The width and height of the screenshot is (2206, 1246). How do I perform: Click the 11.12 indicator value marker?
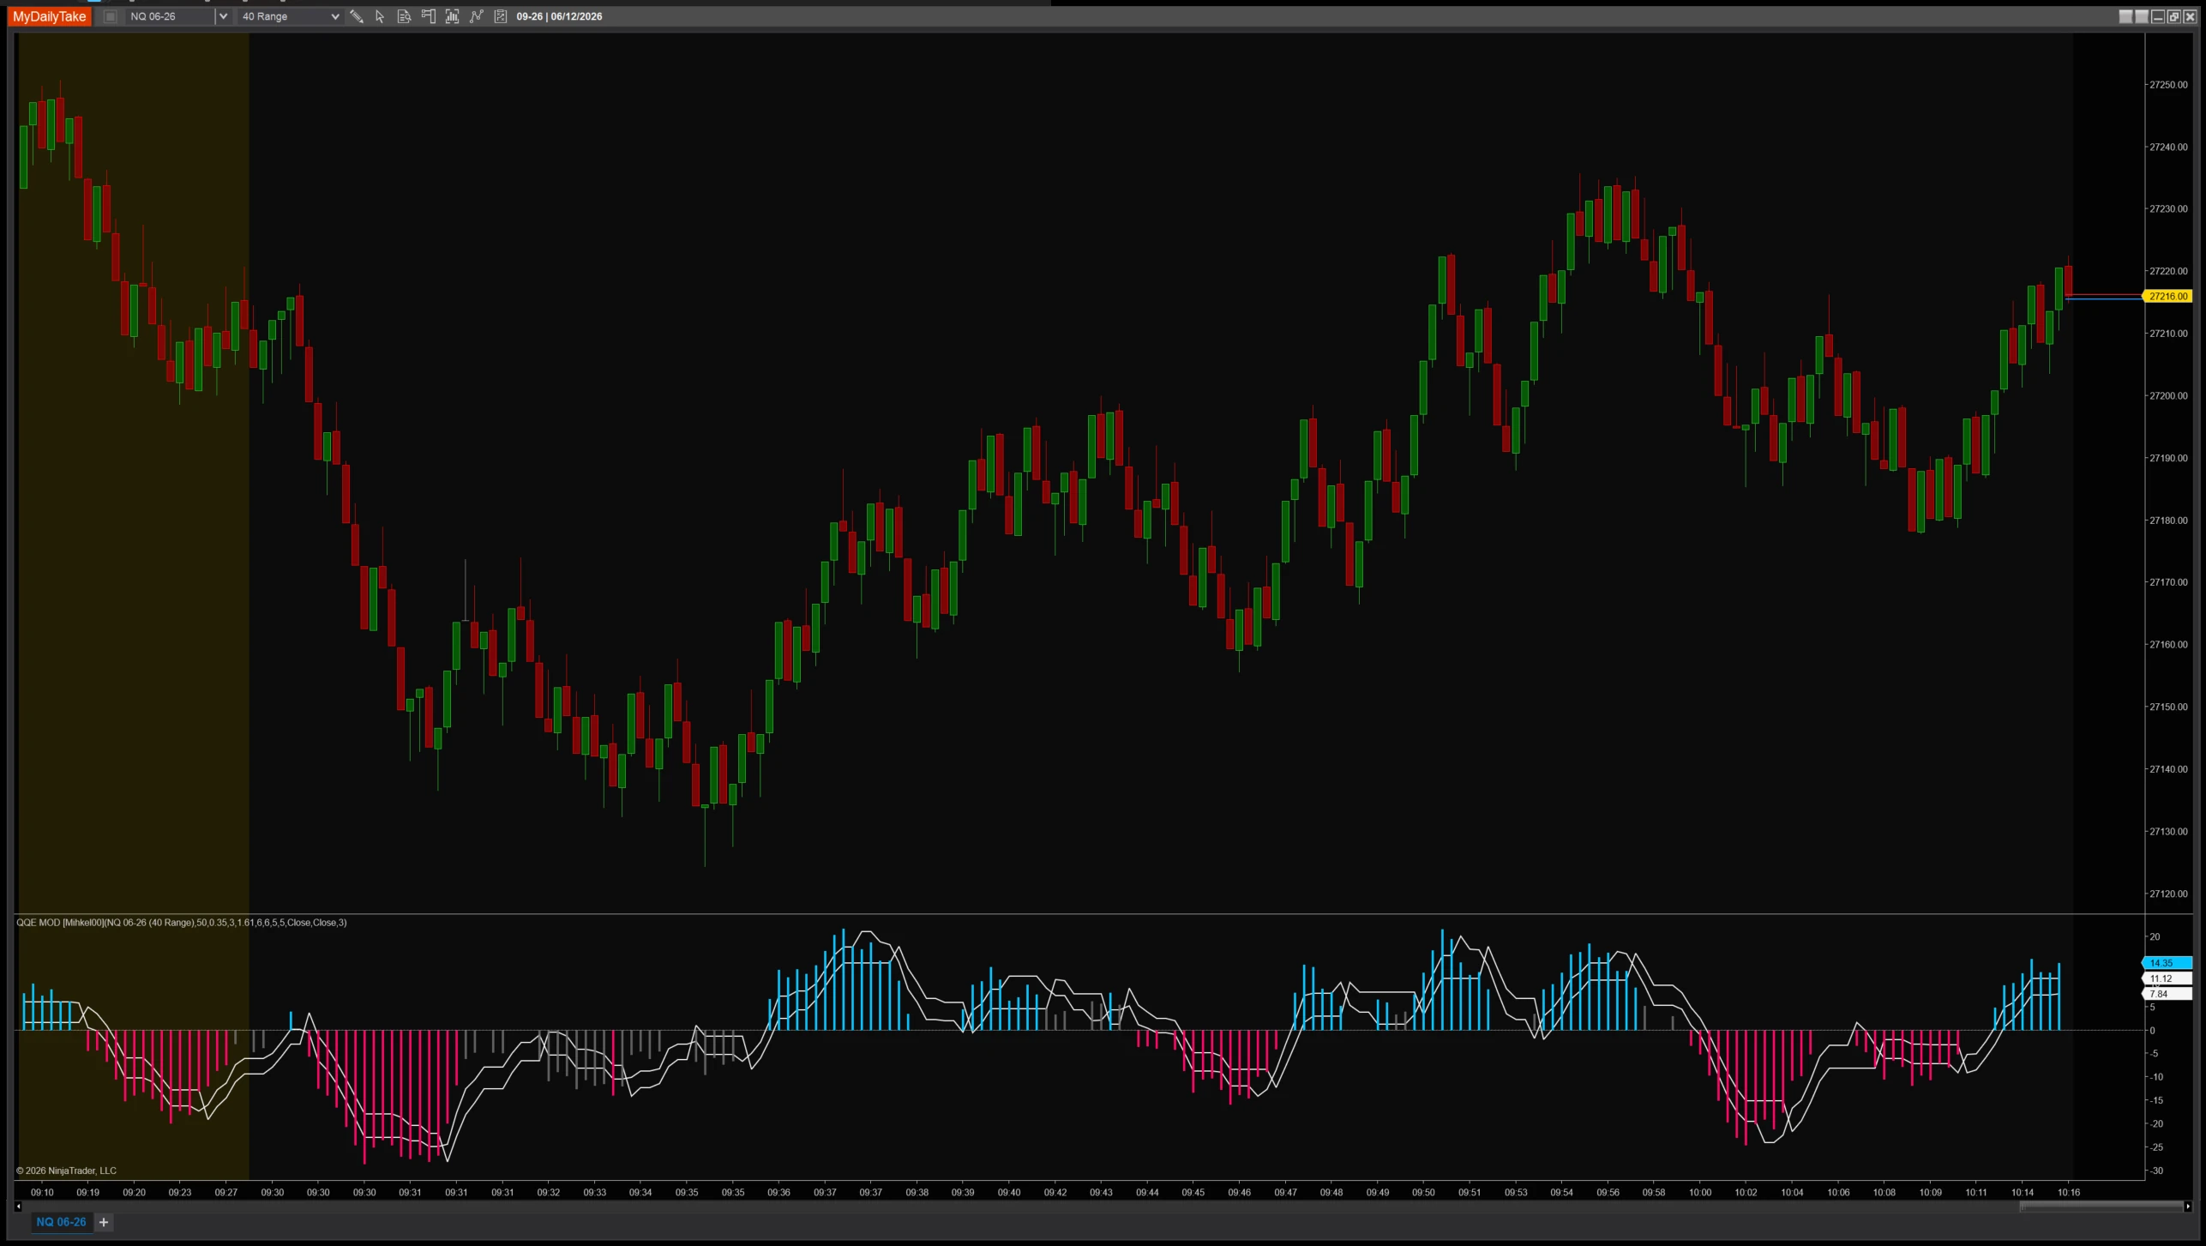coord(2167,978)
